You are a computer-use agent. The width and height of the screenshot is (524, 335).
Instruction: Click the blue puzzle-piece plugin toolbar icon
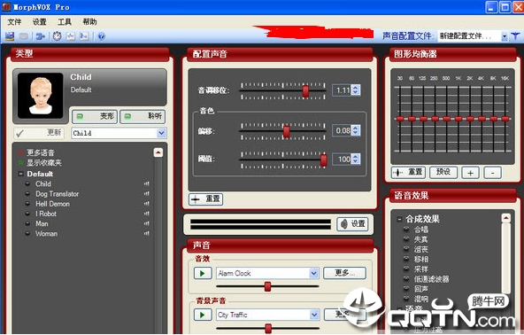[x=41, y=35]
